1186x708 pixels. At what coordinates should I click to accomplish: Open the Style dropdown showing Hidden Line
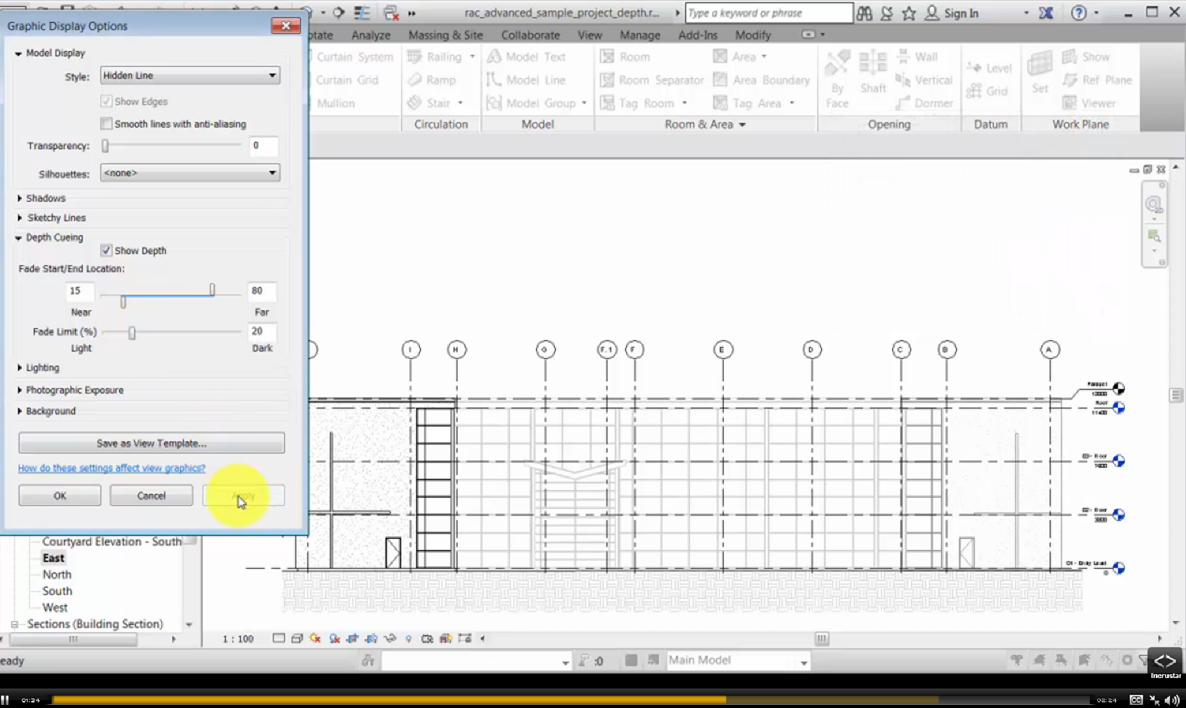pos(190,76)
